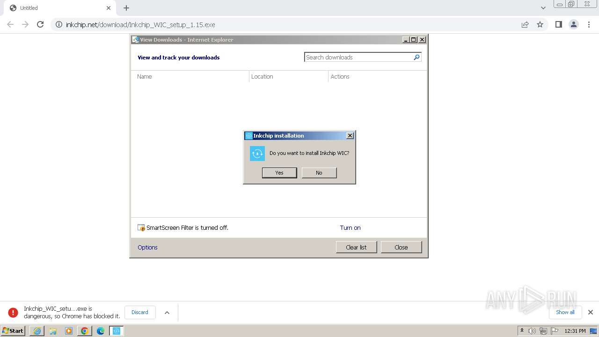
Task: Click Close button in View Downloads window
Action: tap(401, 247)
